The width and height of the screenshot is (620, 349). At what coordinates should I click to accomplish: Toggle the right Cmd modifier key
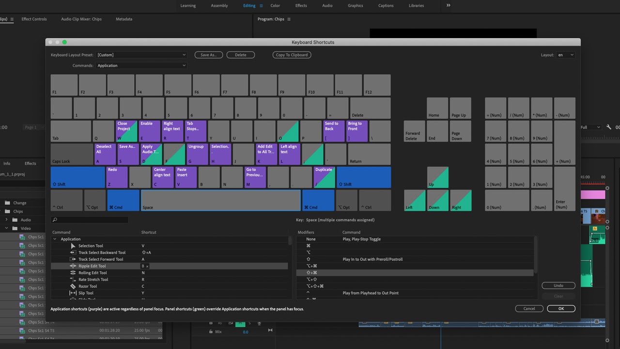pyautogui.click(x=318, y=200)
